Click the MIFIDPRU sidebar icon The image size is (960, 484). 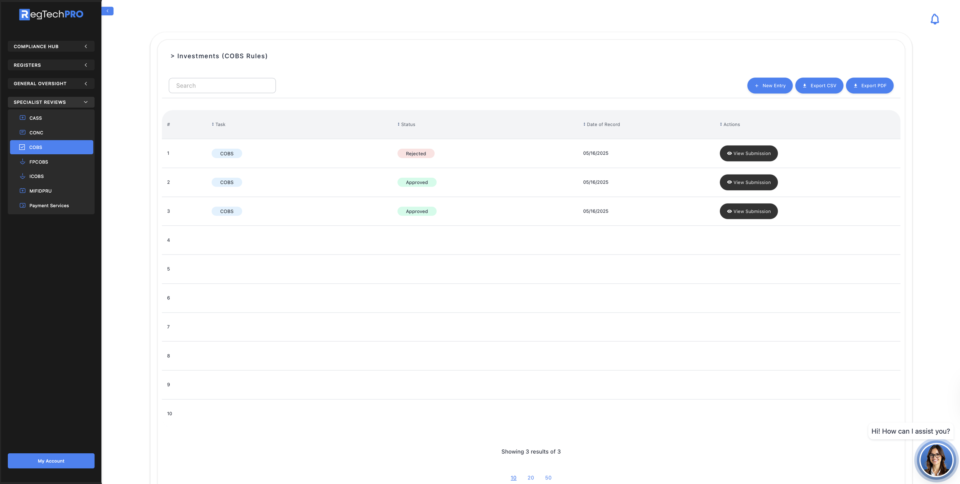pyautogui.click(x=23, y=191)
